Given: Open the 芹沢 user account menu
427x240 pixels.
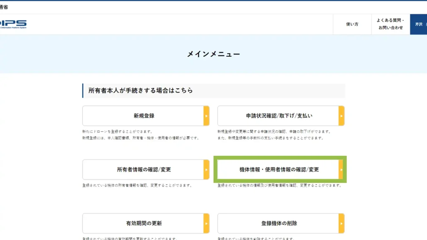Looking at the screenshot, I should 418,24.
